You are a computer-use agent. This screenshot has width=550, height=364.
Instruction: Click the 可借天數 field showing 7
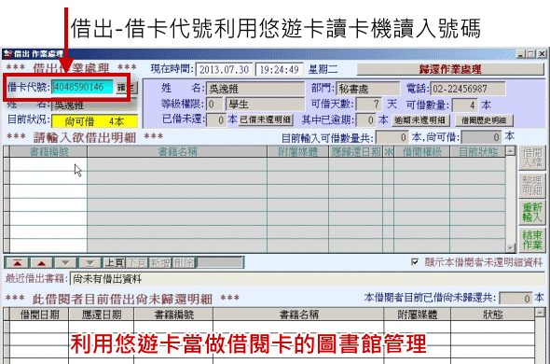click(x=369, y=104)
